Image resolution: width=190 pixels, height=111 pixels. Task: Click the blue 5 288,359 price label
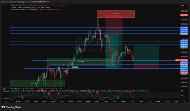point(184,41)
